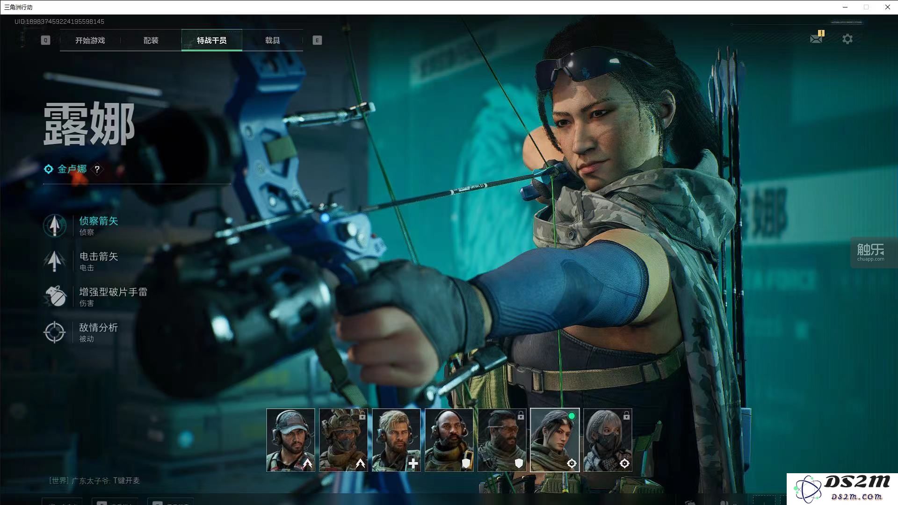Screen dimensions: 898x505
Task: View 增强型破片手雷 skill name
Action: pos(113,292)
